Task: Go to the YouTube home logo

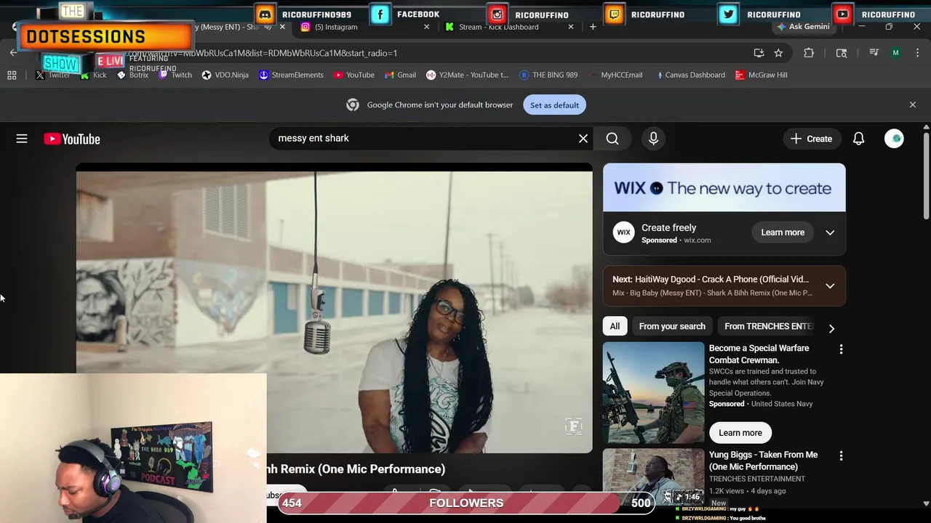Action: click(x=72, y=139)
